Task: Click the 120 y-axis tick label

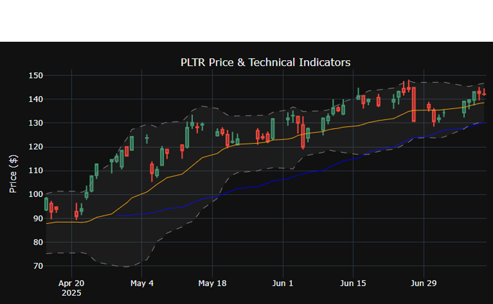Action: click(36, 147)
